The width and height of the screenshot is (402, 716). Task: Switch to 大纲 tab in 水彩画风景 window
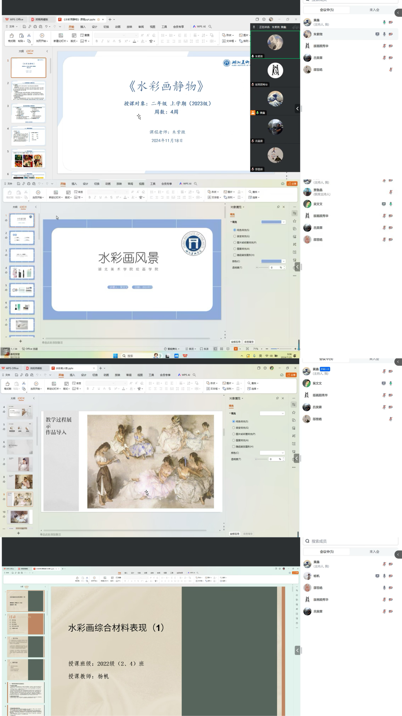[15, 207]
